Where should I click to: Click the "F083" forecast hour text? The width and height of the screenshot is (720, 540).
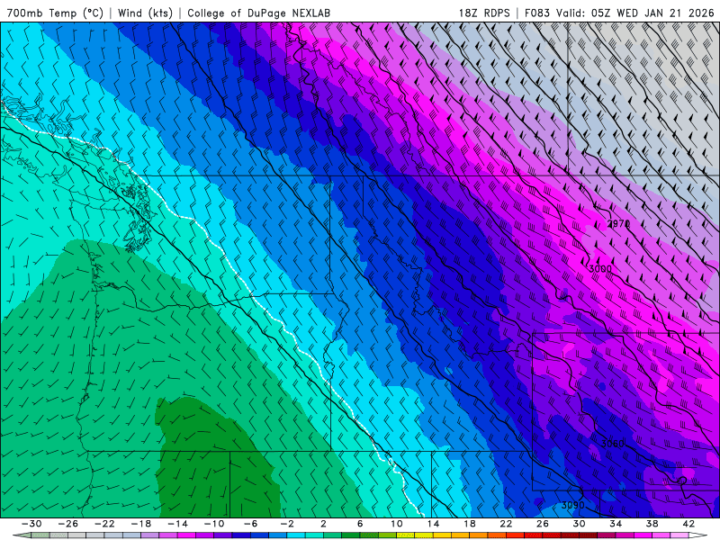point(536,13)
